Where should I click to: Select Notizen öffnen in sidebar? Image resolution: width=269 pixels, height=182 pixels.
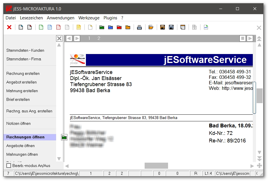pos(19,124)
